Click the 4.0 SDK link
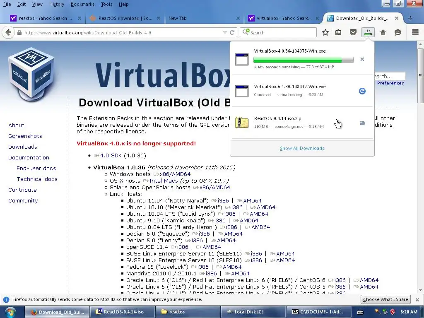424x318 pixels. pyautogui.click(x=111, y=156)
